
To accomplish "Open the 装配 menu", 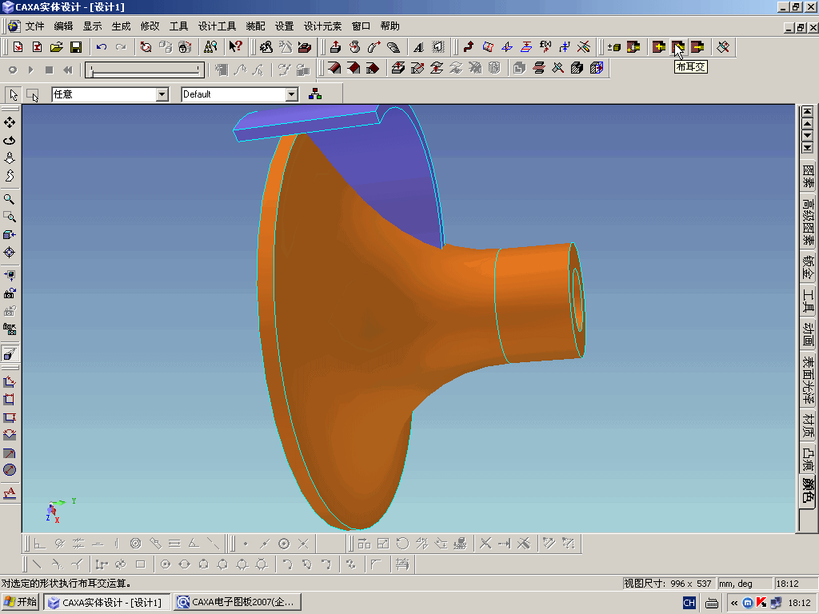I will click(255, 26).
